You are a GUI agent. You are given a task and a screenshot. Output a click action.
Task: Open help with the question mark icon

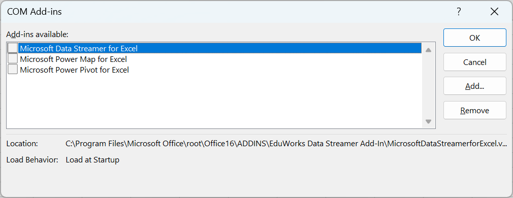coord(459,12)
